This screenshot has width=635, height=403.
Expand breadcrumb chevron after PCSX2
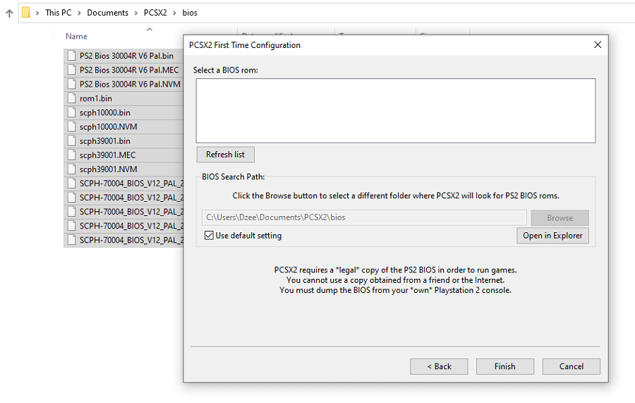(x=174, y=13)
